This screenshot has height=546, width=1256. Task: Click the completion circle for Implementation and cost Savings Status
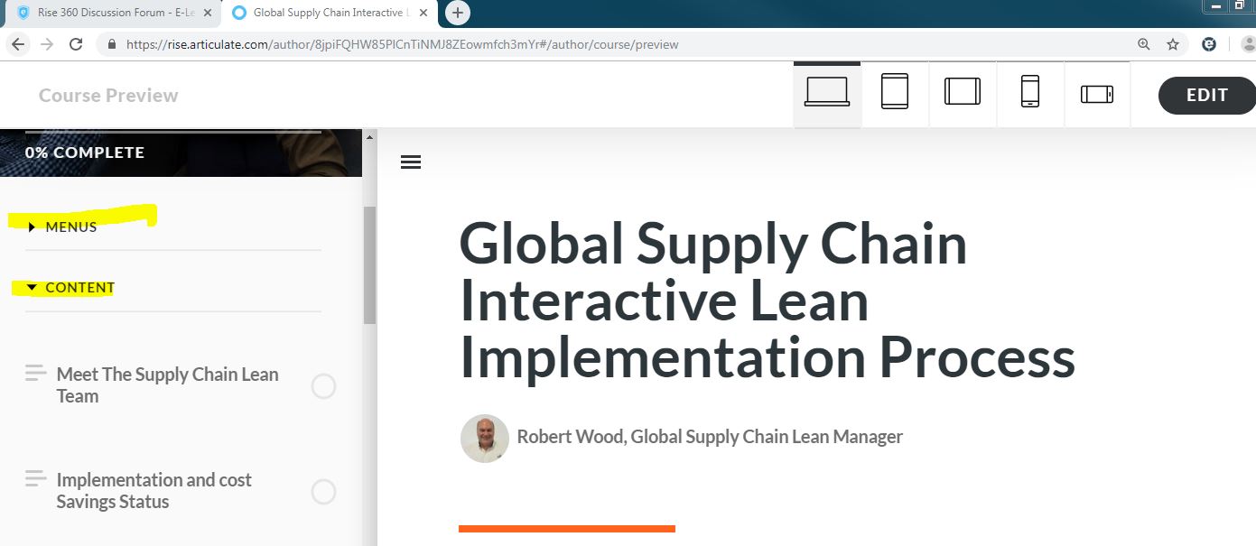point(323,492)
